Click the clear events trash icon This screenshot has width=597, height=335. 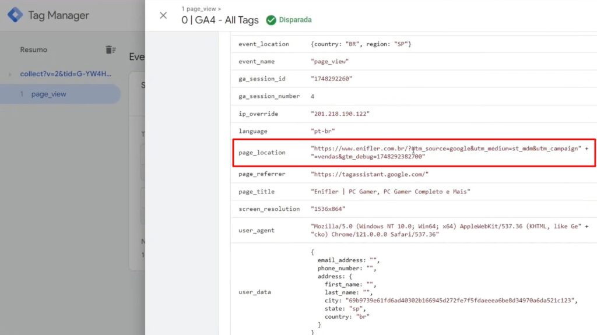(x=110, y=50)
